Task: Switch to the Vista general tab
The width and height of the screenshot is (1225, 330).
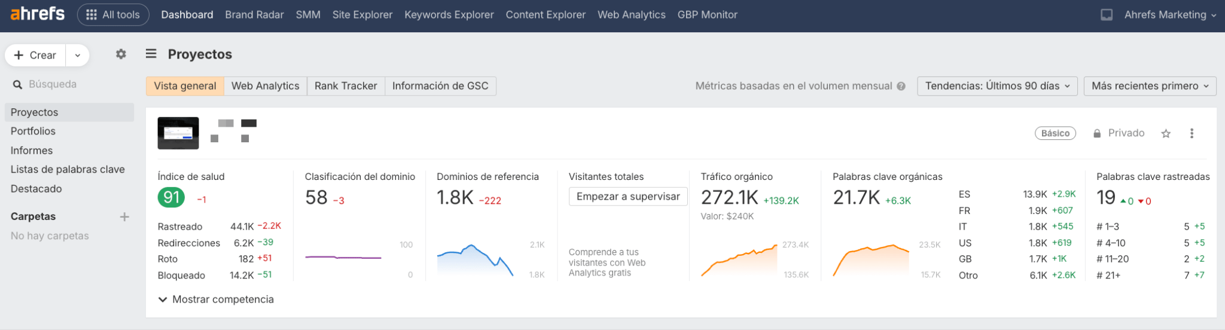Action: click(x=185, y=86)
